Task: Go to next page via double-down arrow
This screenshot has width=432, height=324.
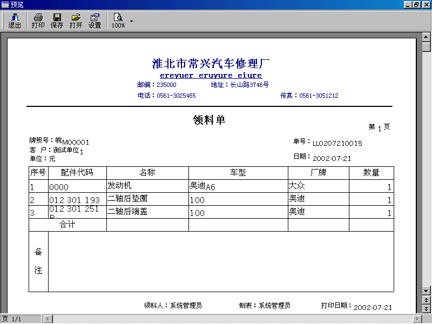Action: [426, 309]
